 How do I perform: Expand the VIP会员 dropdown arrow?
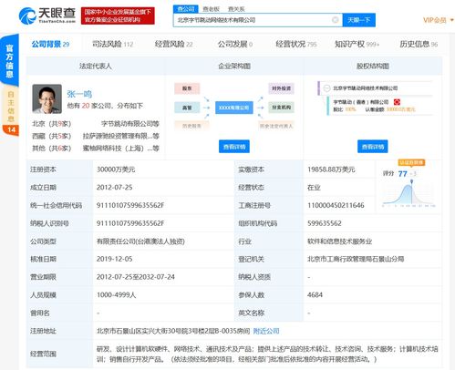[452, 20]
